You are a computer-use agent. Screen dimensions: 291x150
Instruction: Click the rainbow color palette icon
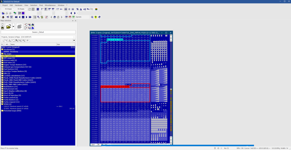pos(96,9)
